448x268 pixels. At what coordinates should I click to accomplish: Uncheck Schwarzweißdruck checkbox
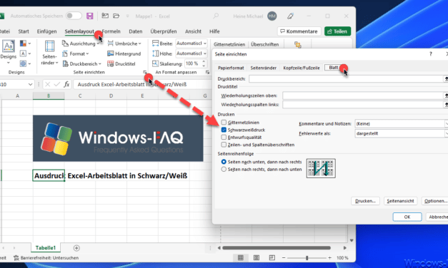tap(224, 130)
